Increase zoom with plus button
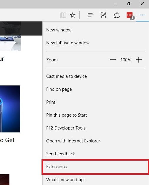Screen dimensions: 149x185 (139, 60)
